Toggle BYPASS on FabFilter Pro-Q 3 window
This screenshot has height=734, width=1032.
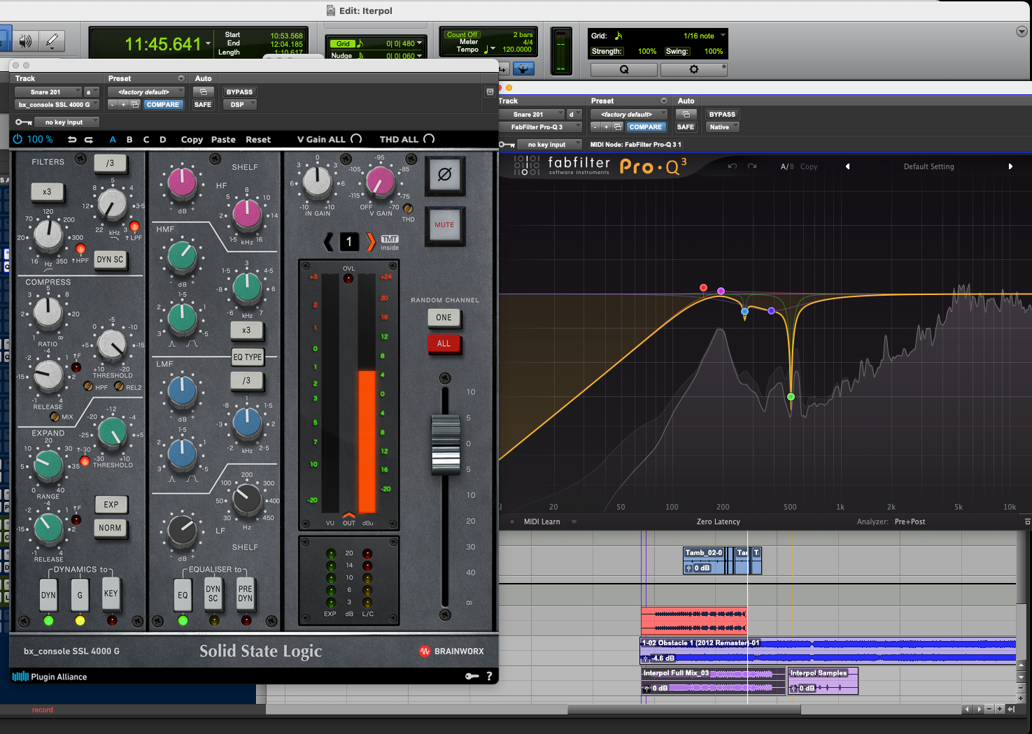click(x=722, y=114)
